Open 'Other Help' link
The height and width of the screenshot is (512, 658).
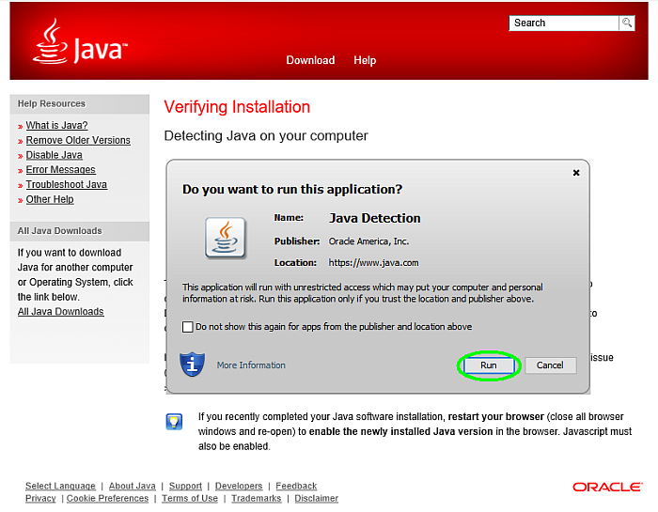50,199
